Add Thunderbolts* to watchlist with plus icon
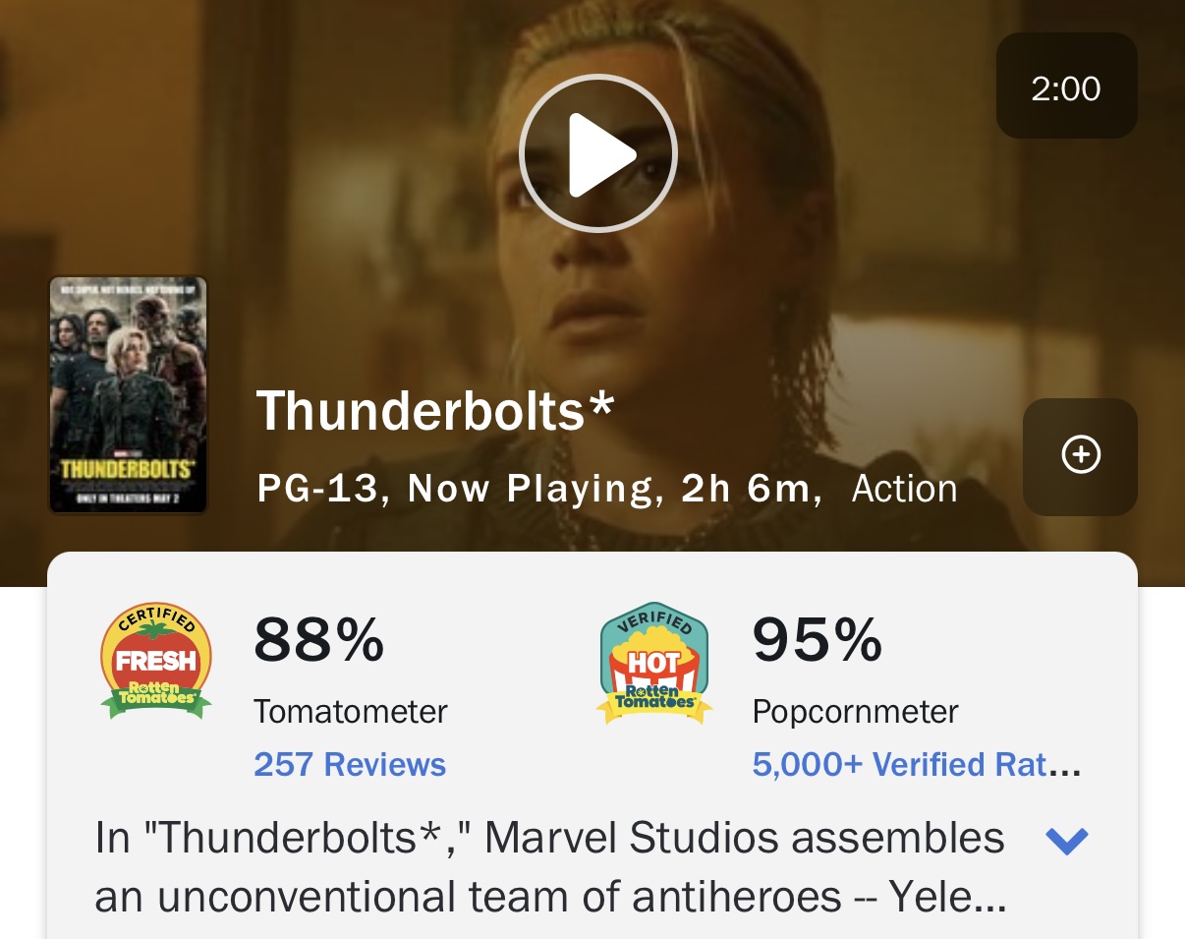This screenshot has height=939, width=1185. (x=1081, y=455)
